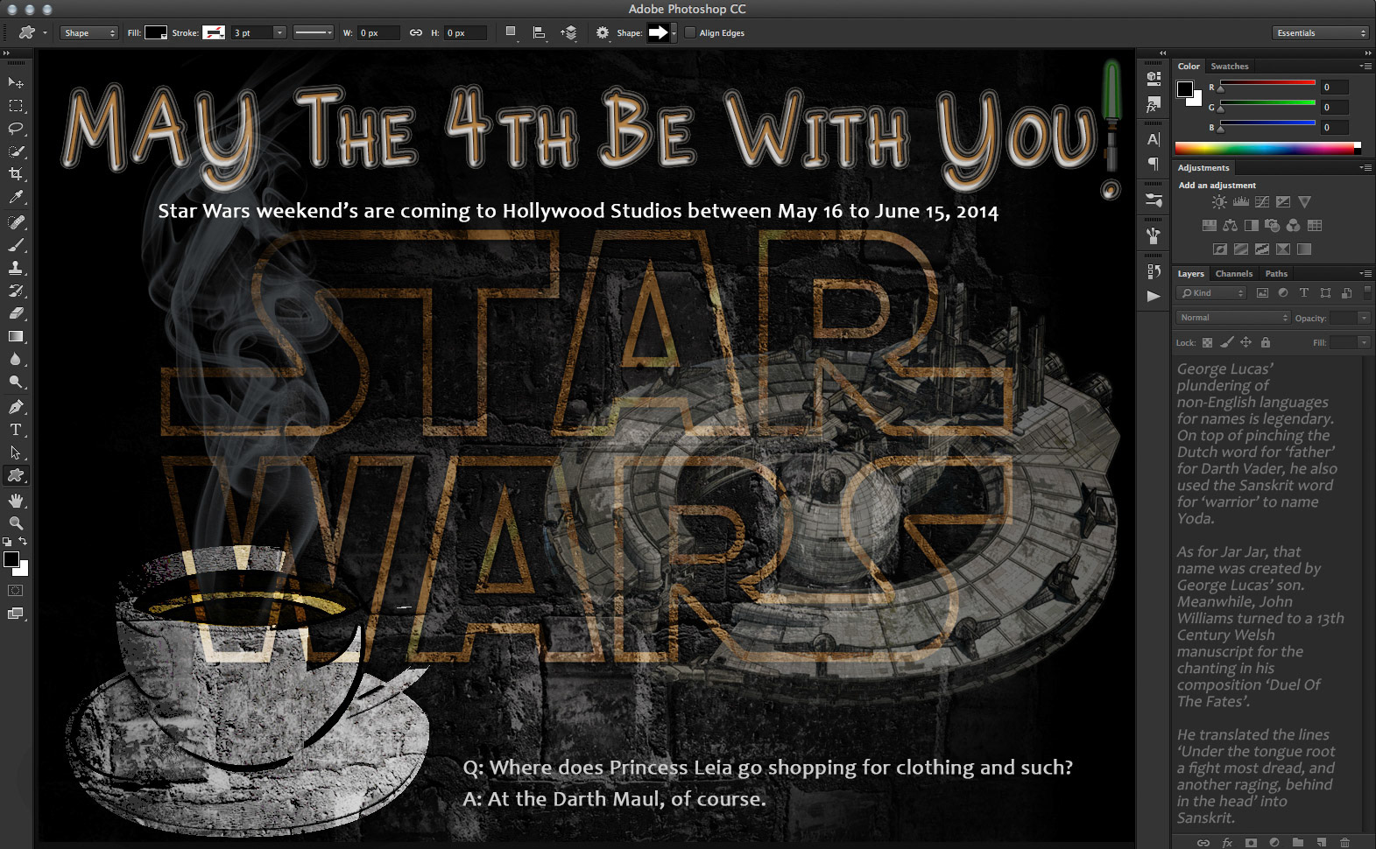Open the path operations button

512,33
